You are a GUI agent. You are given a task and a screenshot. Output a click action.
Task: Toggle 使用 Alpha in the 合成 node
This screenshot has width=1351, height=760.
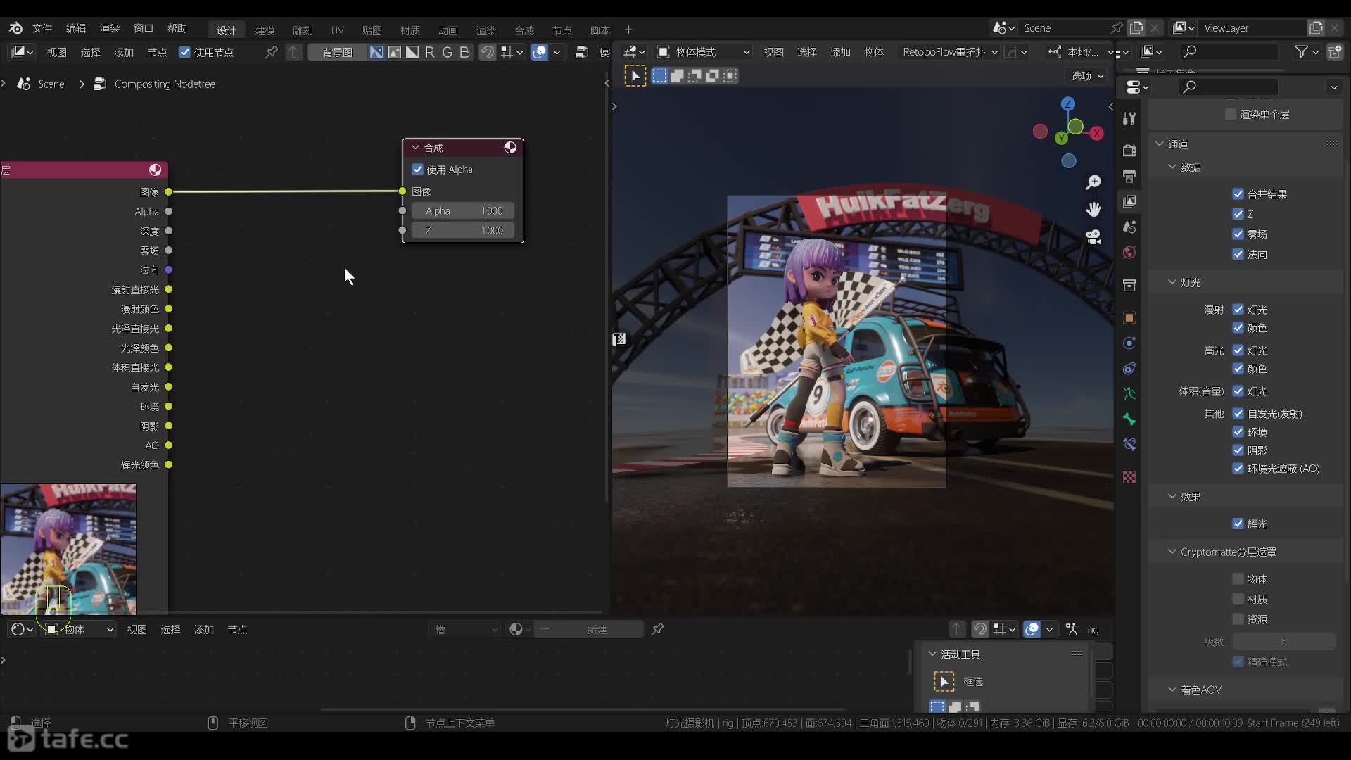click(x=418, y=170)
